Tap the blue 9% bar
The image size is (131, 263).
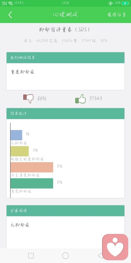16,135
